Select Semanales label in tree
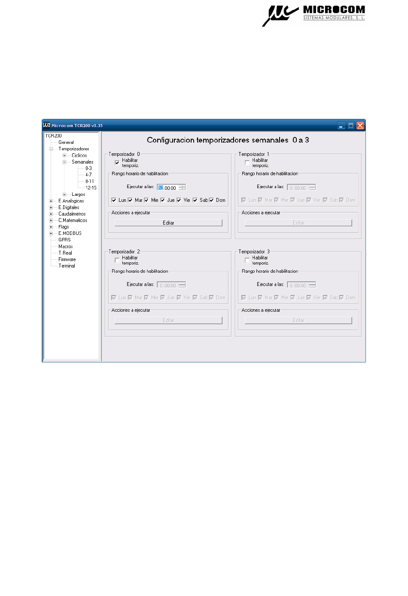The height and width of the screenshot is (596, 408). pyautogui.click(x=82, y=162)
